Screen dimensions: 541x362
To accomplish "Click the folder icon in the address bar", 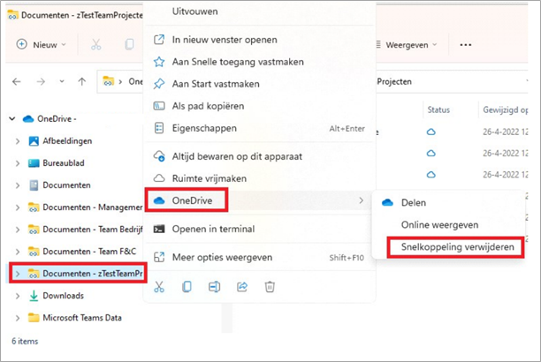I will [x=109, y=81].
